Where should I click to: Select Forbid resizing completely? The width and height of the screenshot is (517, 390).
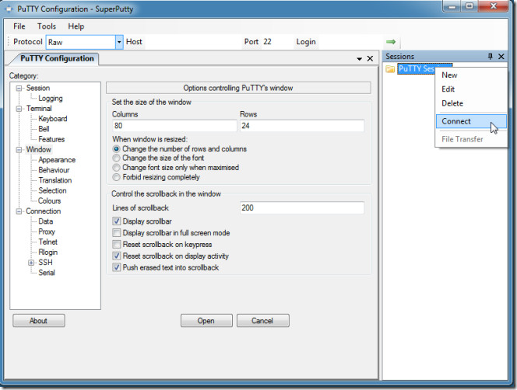pos(116,177)
